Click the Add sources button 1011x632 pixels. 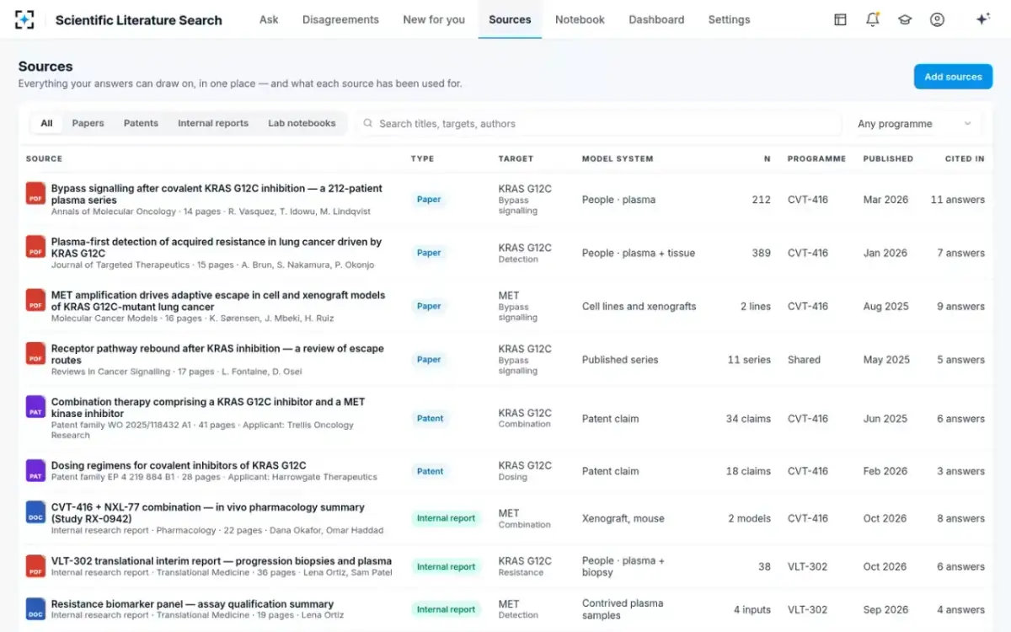[953, 77]
